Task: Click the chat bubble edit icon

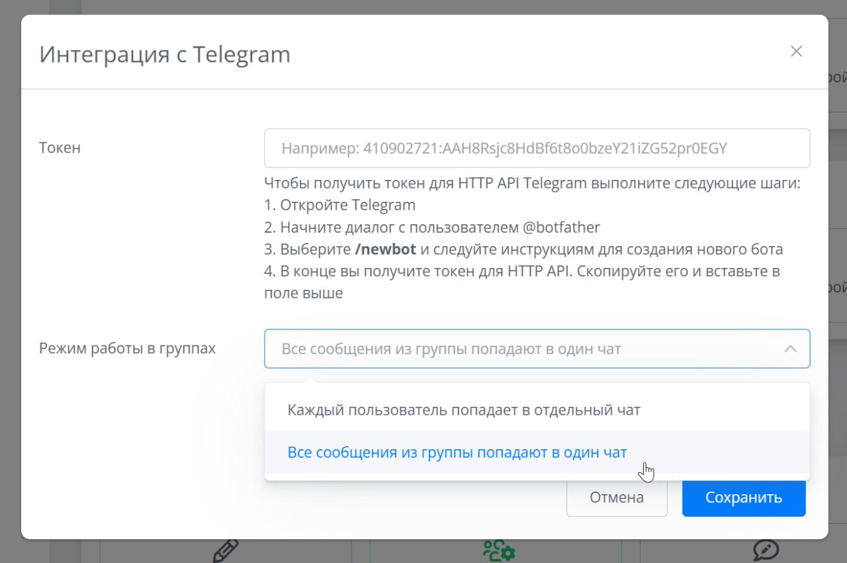Action: tap(766, 550)
